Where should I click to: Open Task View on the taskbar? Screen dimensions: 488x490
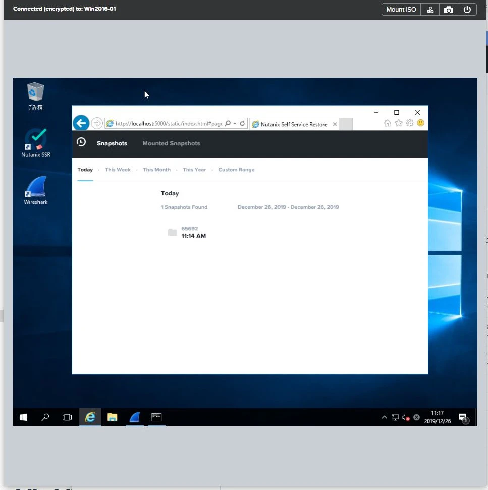click(67, 417)
